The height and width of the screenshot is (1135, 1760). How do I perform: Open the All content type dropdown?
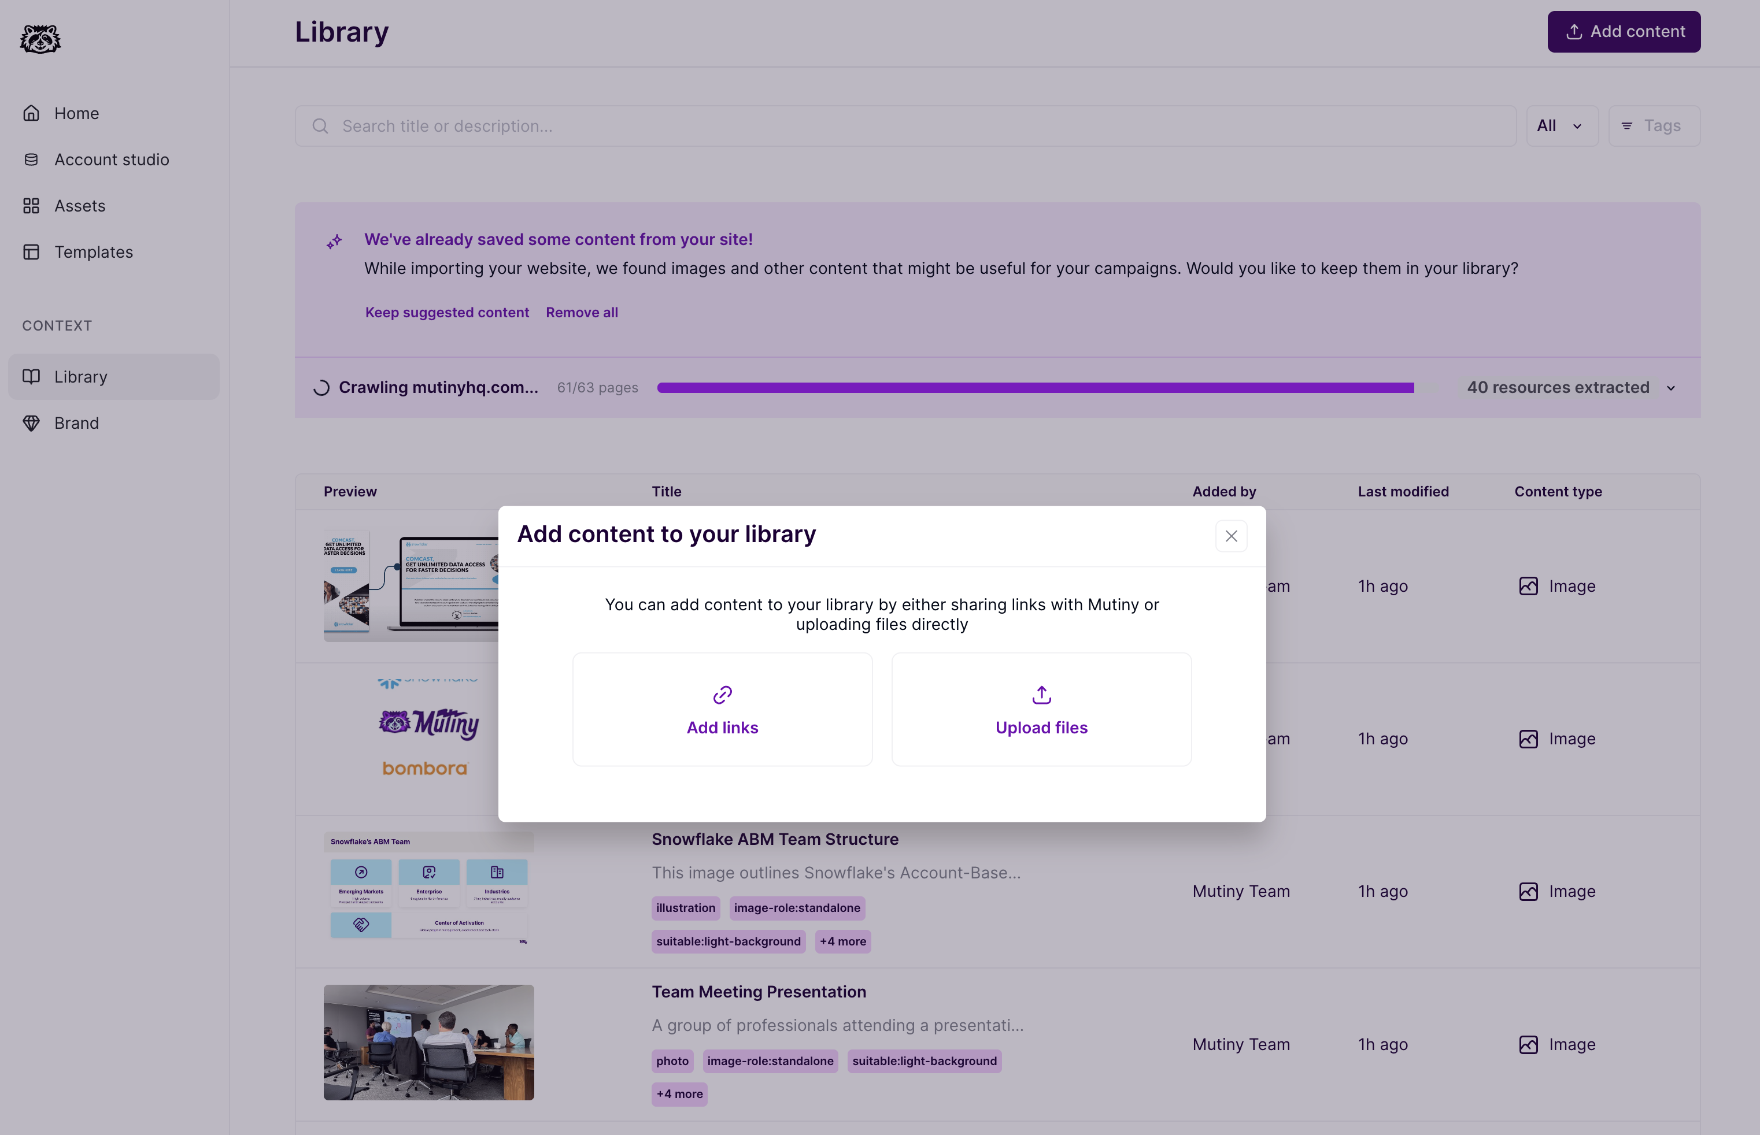(1561, 126)
